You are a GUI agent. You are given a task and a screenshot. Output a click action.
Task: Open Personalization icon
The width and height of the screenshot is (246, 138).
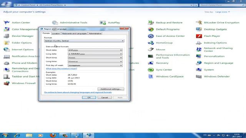click(x=199, y=56)
